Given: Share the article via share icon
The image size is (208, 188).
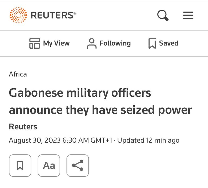Looking at the screenshot, I should 78,165.
